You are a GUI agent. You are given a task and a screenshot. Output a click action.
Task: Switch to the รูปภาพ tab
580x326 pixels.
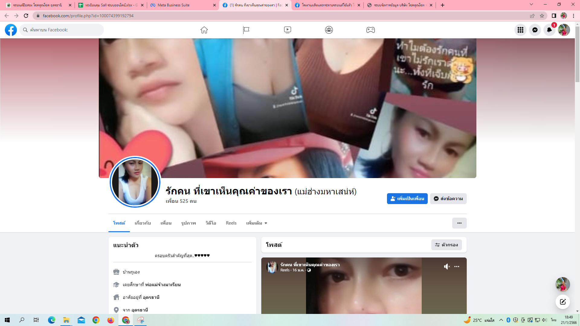click(x=188, y=223)
